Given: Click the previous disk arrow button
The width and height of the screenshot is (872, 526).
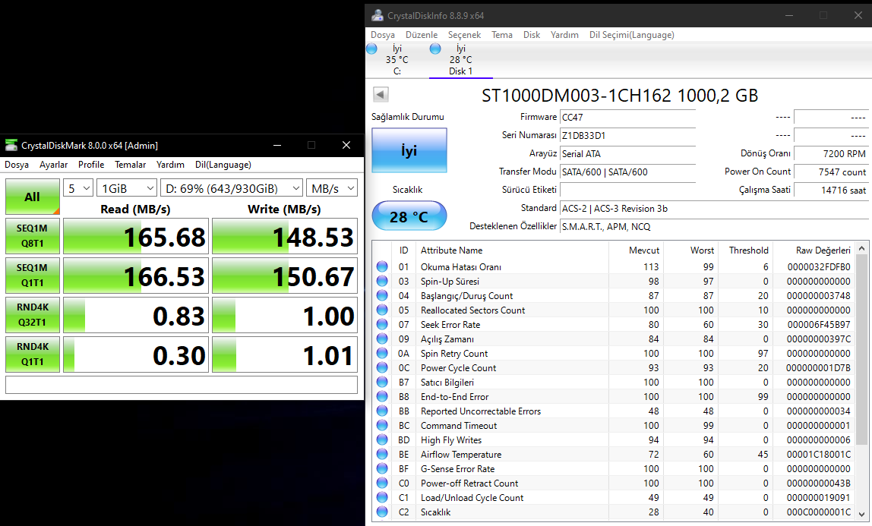Looking at the screenshot, I should pos(381,95).
